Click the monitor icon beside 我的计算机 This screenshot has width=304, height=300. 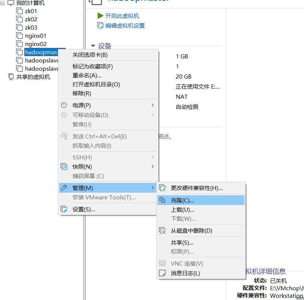11,3
